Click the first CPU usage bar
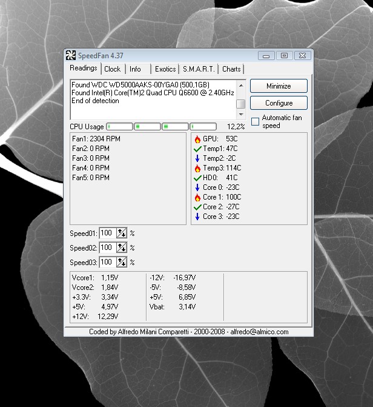 [x=120, y=127]
